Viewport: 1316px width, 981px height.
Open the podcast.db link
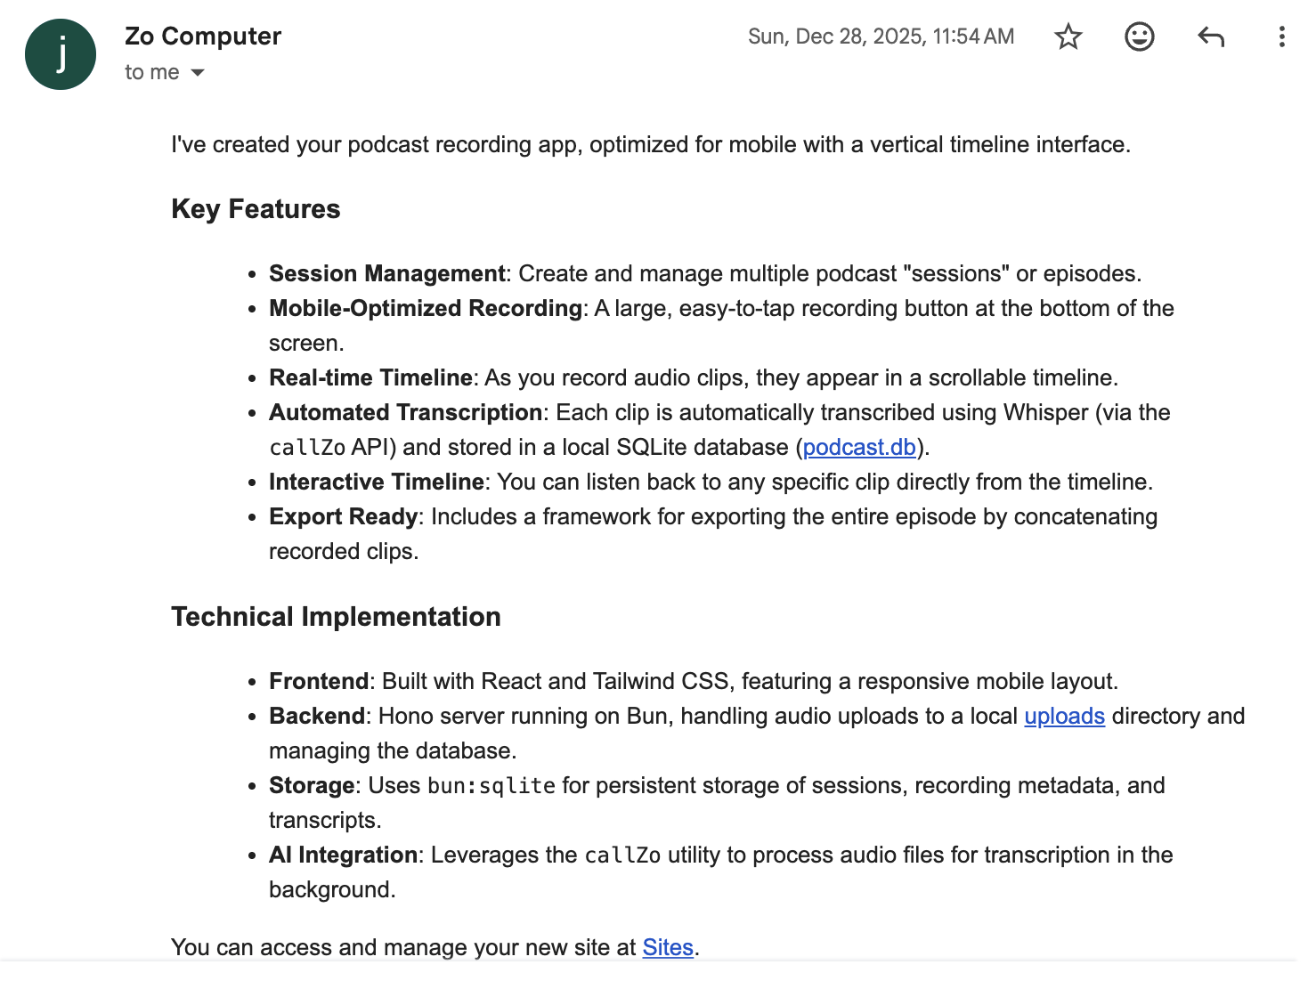point(859,447)
